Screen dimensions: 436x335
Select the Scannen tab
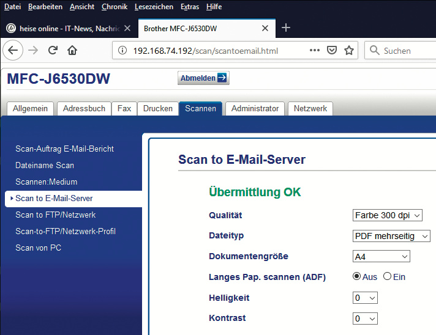click(200, 109)
